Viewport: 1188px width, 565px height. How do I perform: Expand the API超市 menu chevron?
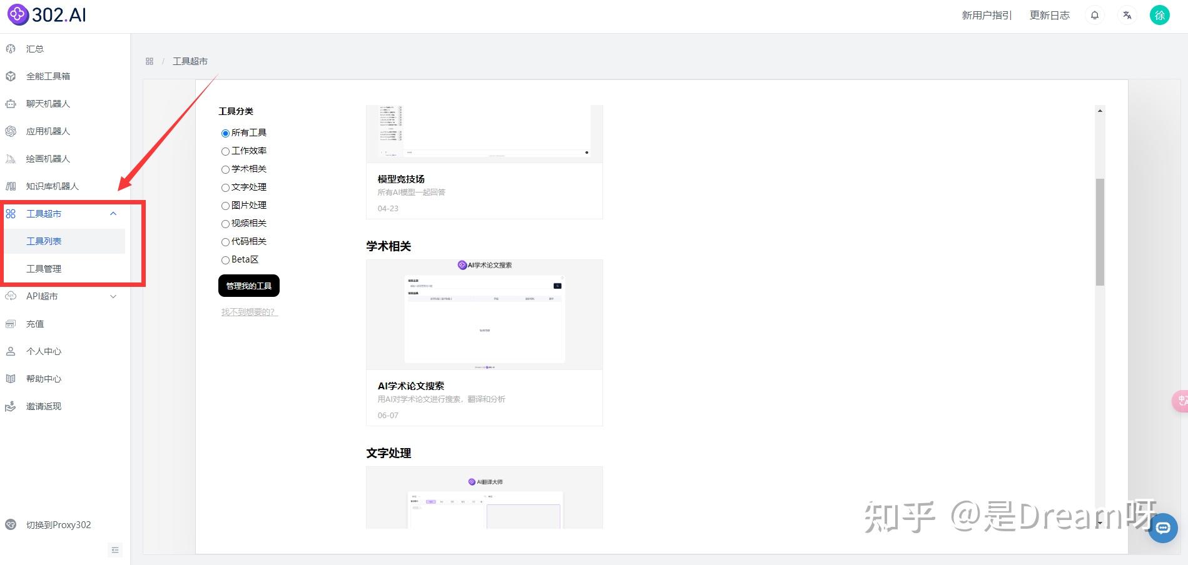[x=113, y=296]
